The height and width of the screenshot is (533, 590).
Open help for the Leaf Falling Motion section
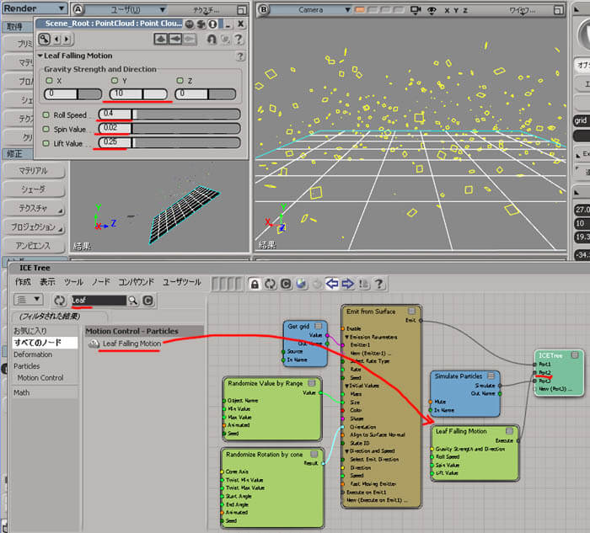(x=240, y=56)
